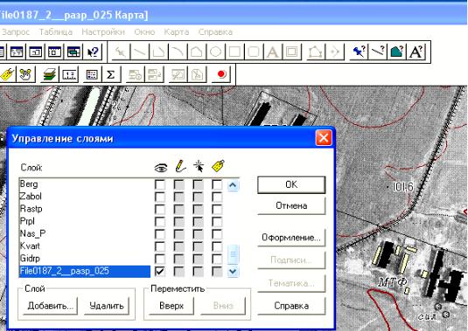Select the Ellipse drawing tool
This screenshot has height=331, width=468.
tap(215, 52)
